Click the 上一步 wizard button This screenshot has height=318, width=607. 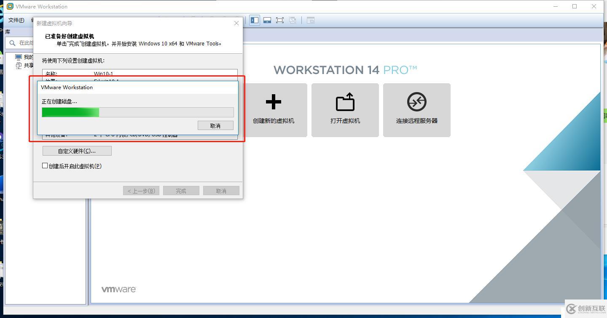pyautogui.click(x=141, y=190)
